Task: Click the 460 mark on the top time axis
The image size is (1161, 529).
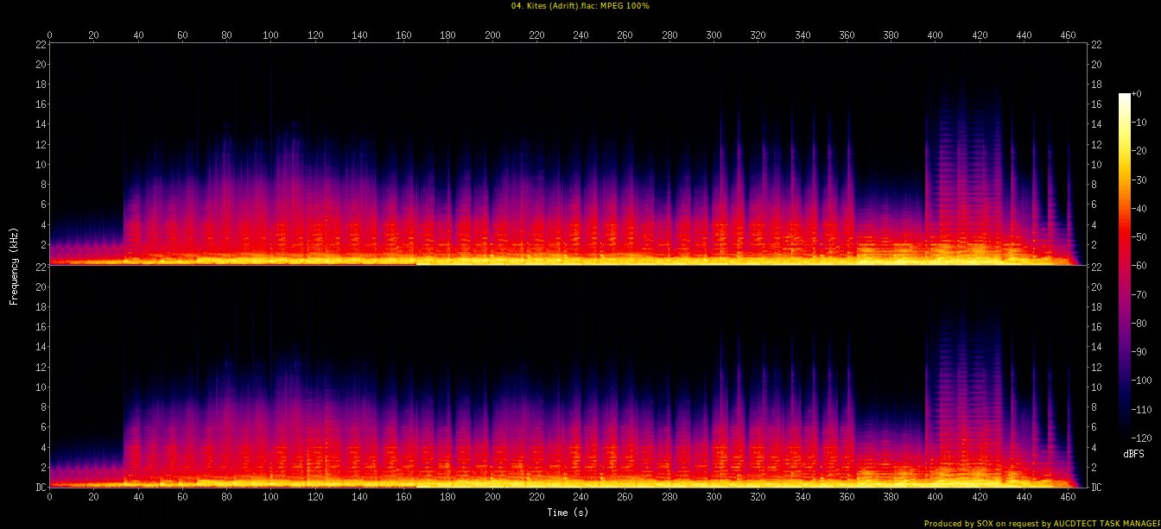Action: point(1068,35)
